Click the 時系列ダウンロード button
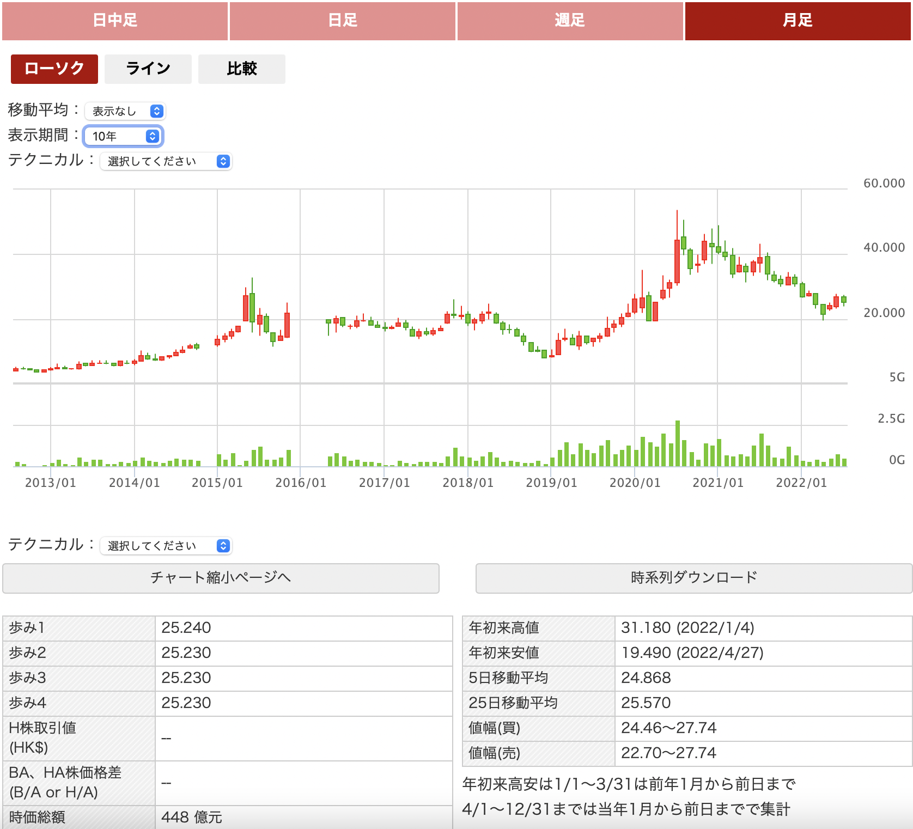Viewport: 913px width, 829px height. 694,578
